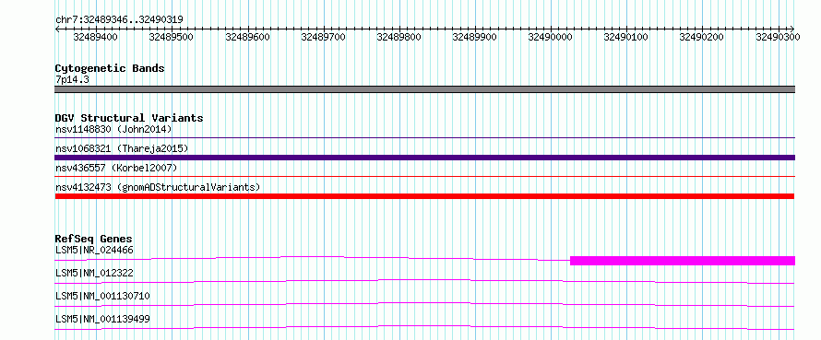
Task: Click the gray 7p14.3 cytogenetic band bar
Action: point(424,89)
